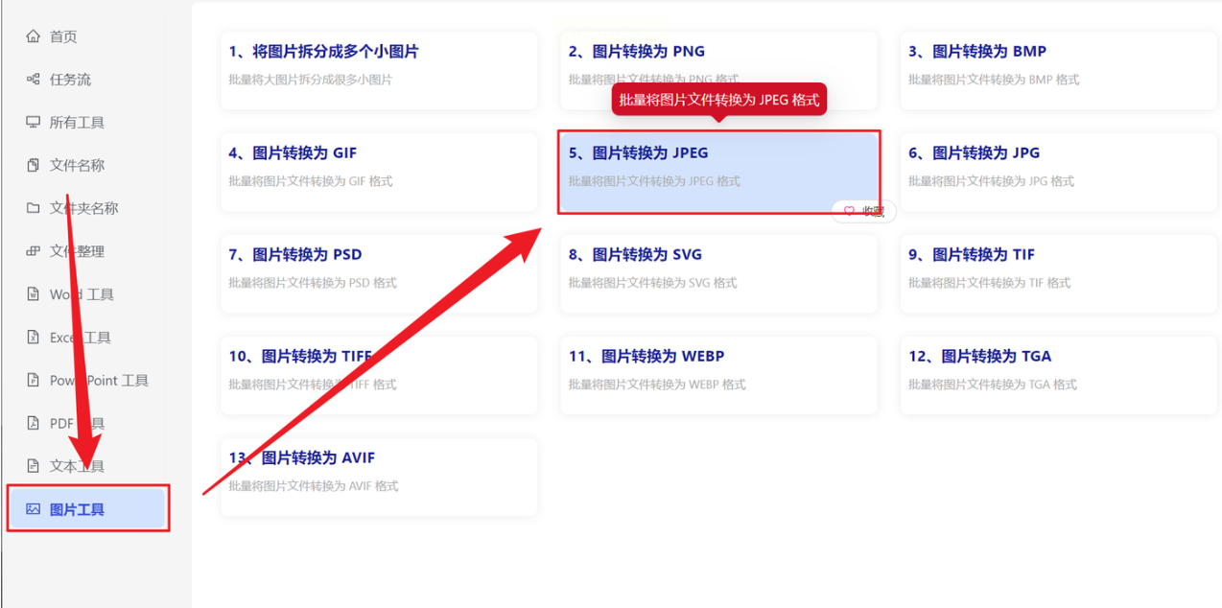Open 图片转换为 JPEG tool card

718,172
